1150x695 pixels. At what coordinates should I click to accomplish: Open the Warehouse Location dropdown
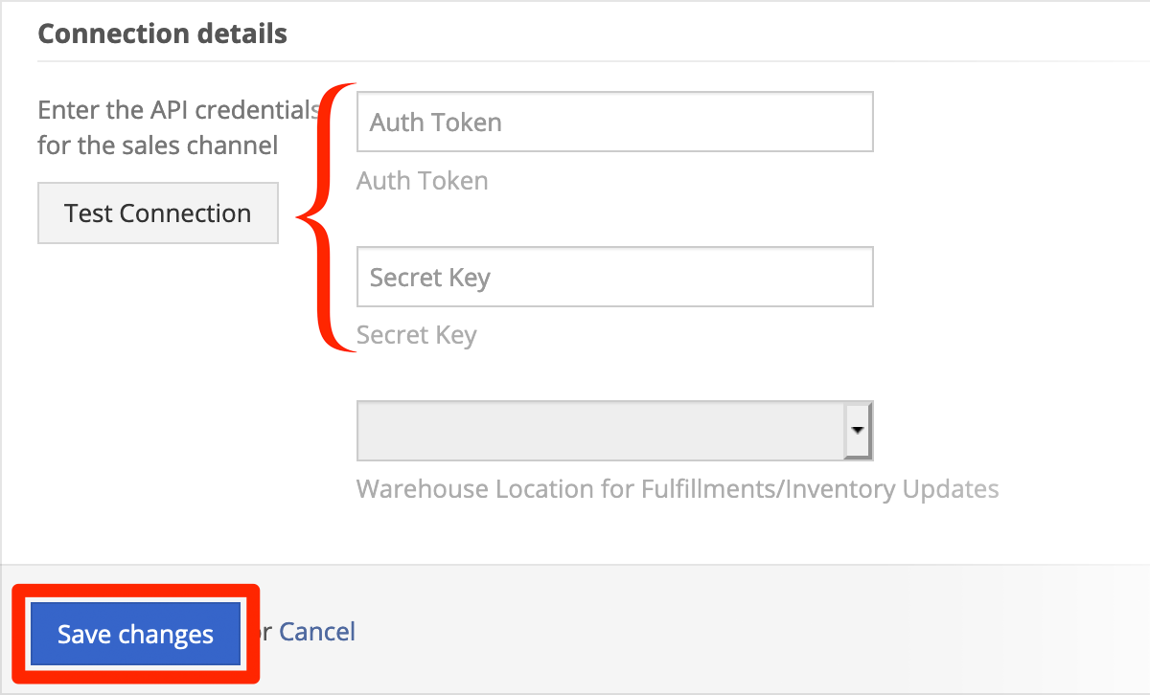point(614,431)
